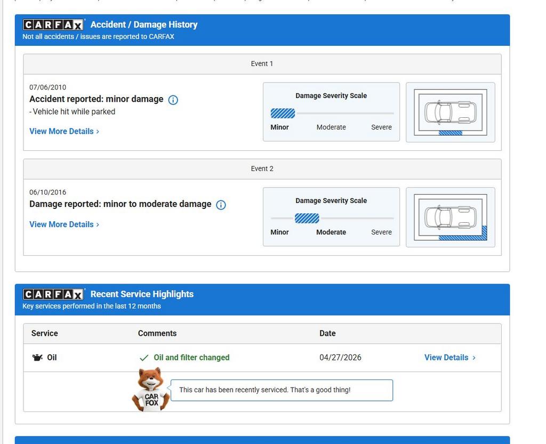Click Event 2 vehicle damage location diagram

[x=450, y=217]
